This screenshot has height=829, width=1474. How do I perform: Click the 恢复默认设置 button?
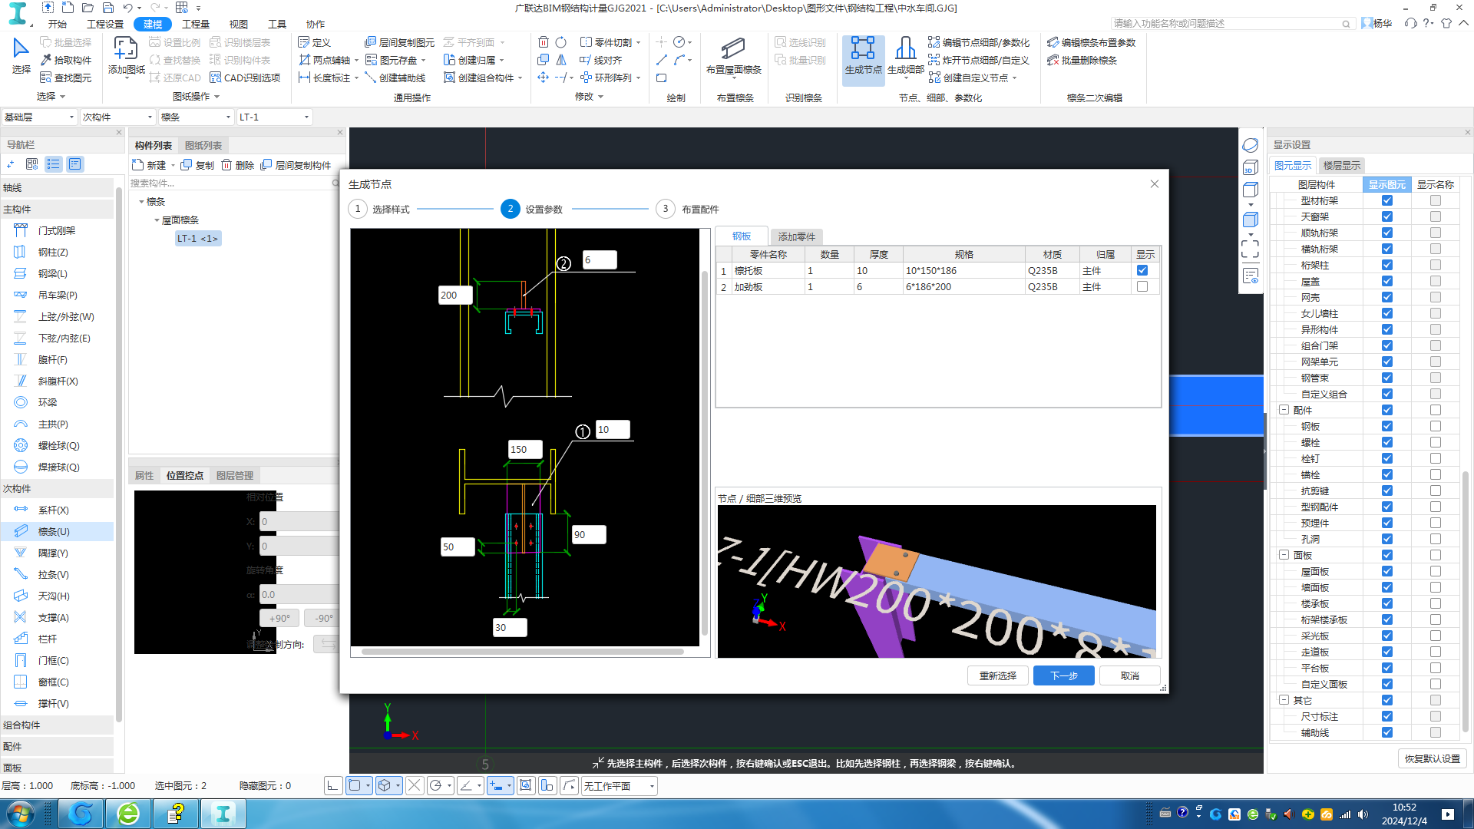(1432, 758)
